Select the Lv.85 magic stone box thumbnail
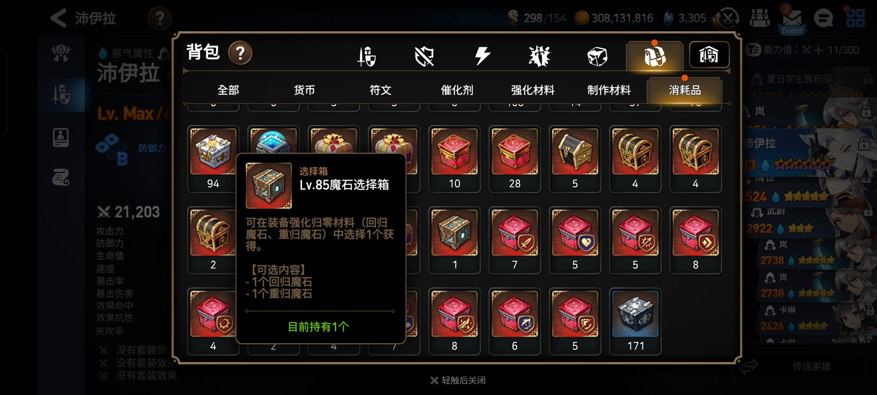 click(454, 240)
